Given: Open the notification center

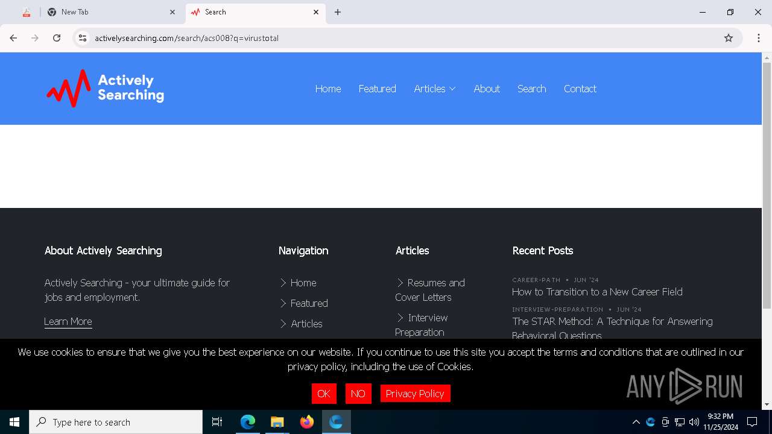Looking at the screenshot, I should pos(752,422).
